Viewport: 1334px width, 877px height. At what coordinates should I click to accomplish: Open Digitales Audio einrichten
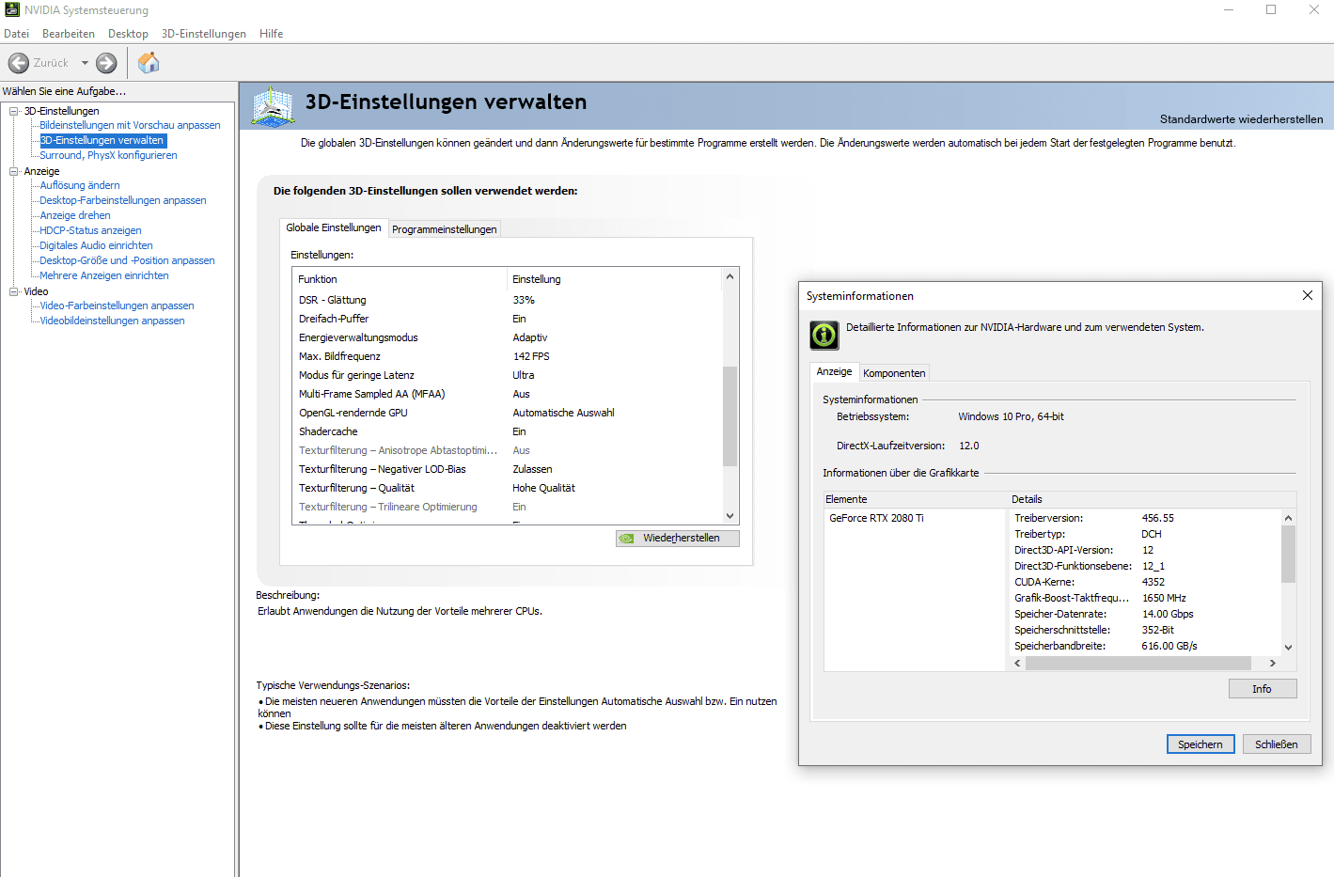point(96,245)
